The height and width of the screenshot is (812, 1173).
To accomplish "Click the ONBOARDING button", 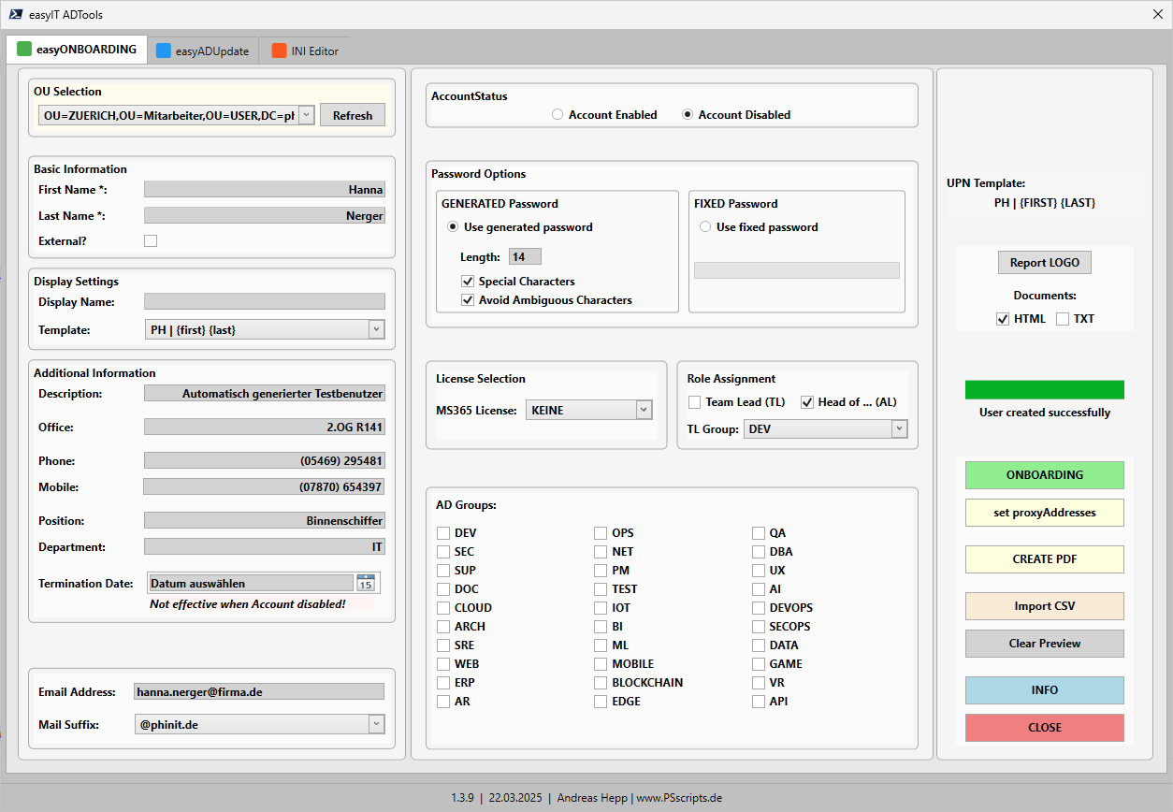I will [x=1044, y=475].
